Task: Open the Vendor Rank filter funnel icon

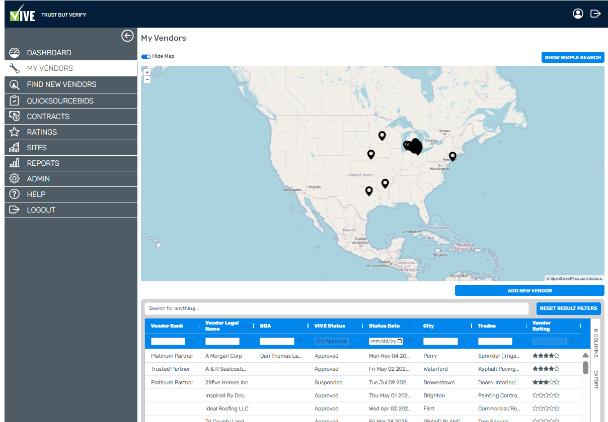Action: [x=192, y=341]
